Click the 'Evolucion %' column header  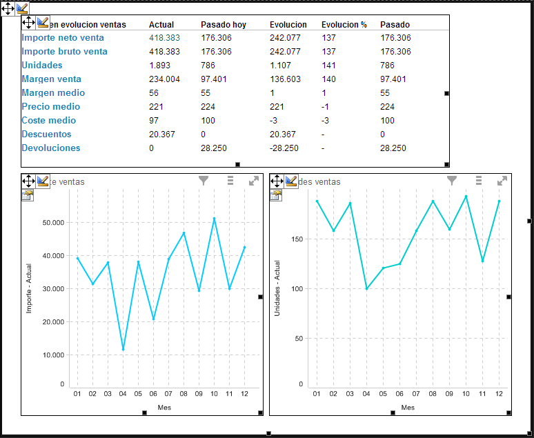(x=344, y=25)
